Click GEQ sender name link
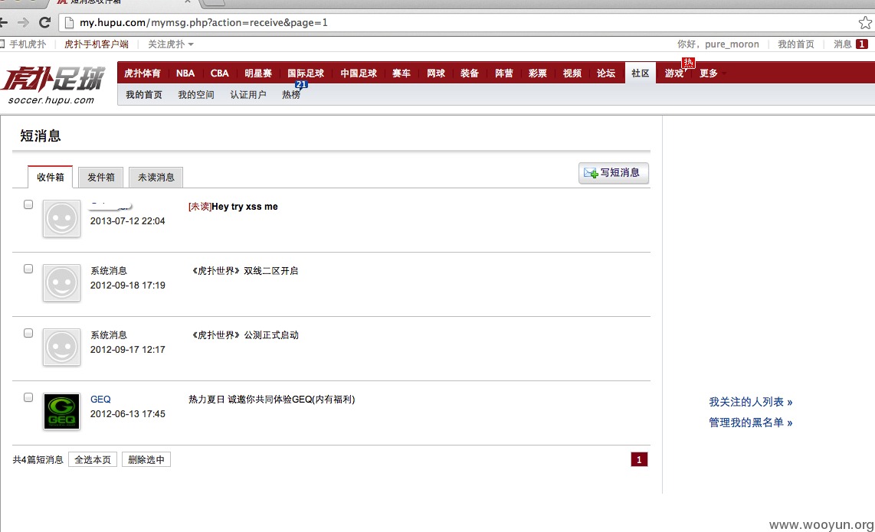This screenshot has height=532, width=875. pyautogui.click(x=100, y=400)
